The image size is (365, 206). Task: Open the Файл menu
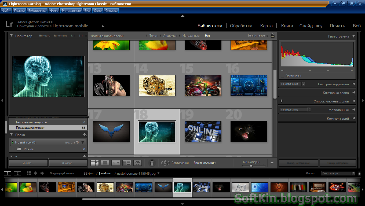click(6, 11)
